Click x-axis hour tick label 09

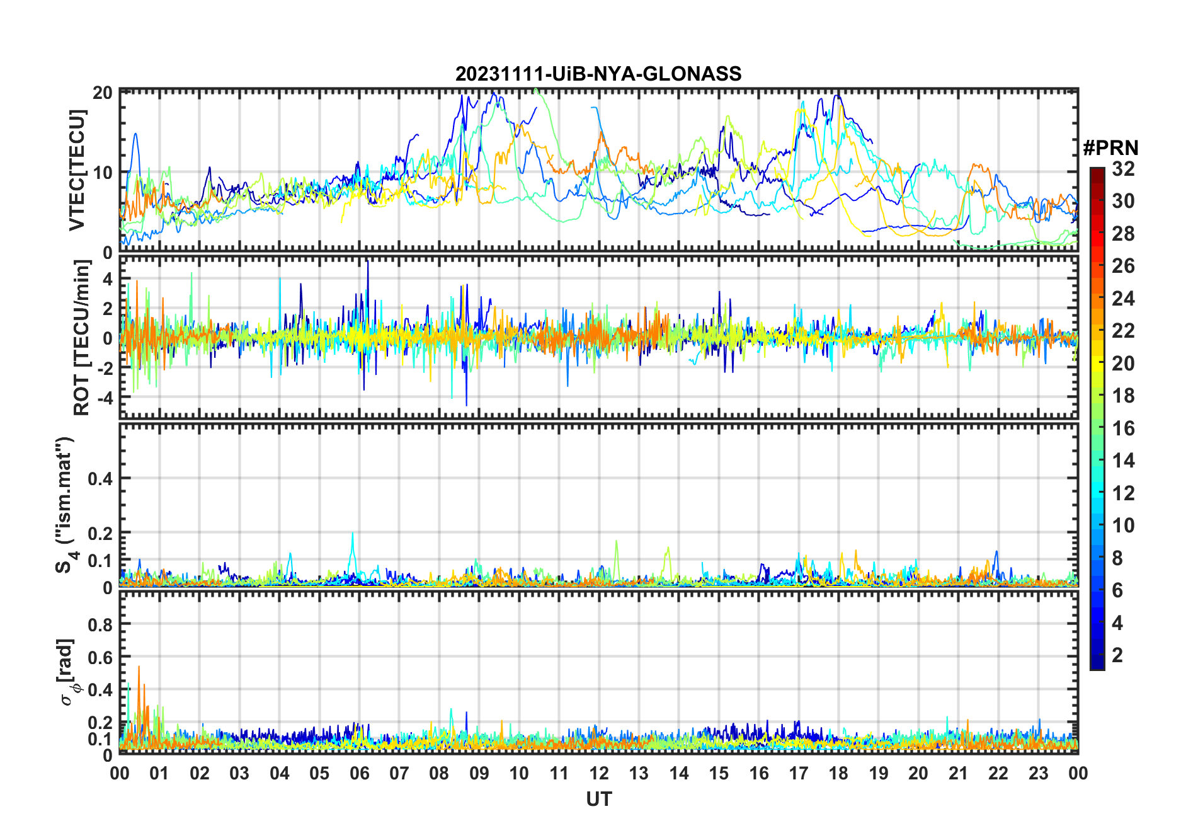pyautogui.click(x=479, y=773)
